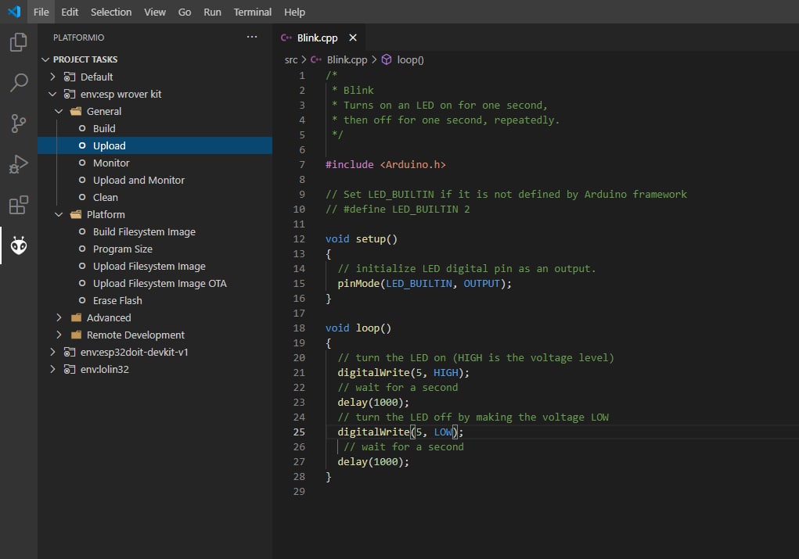Click the PlatformIO alien head icon
The image size is (799, 559).
click(x=18, y=246)
